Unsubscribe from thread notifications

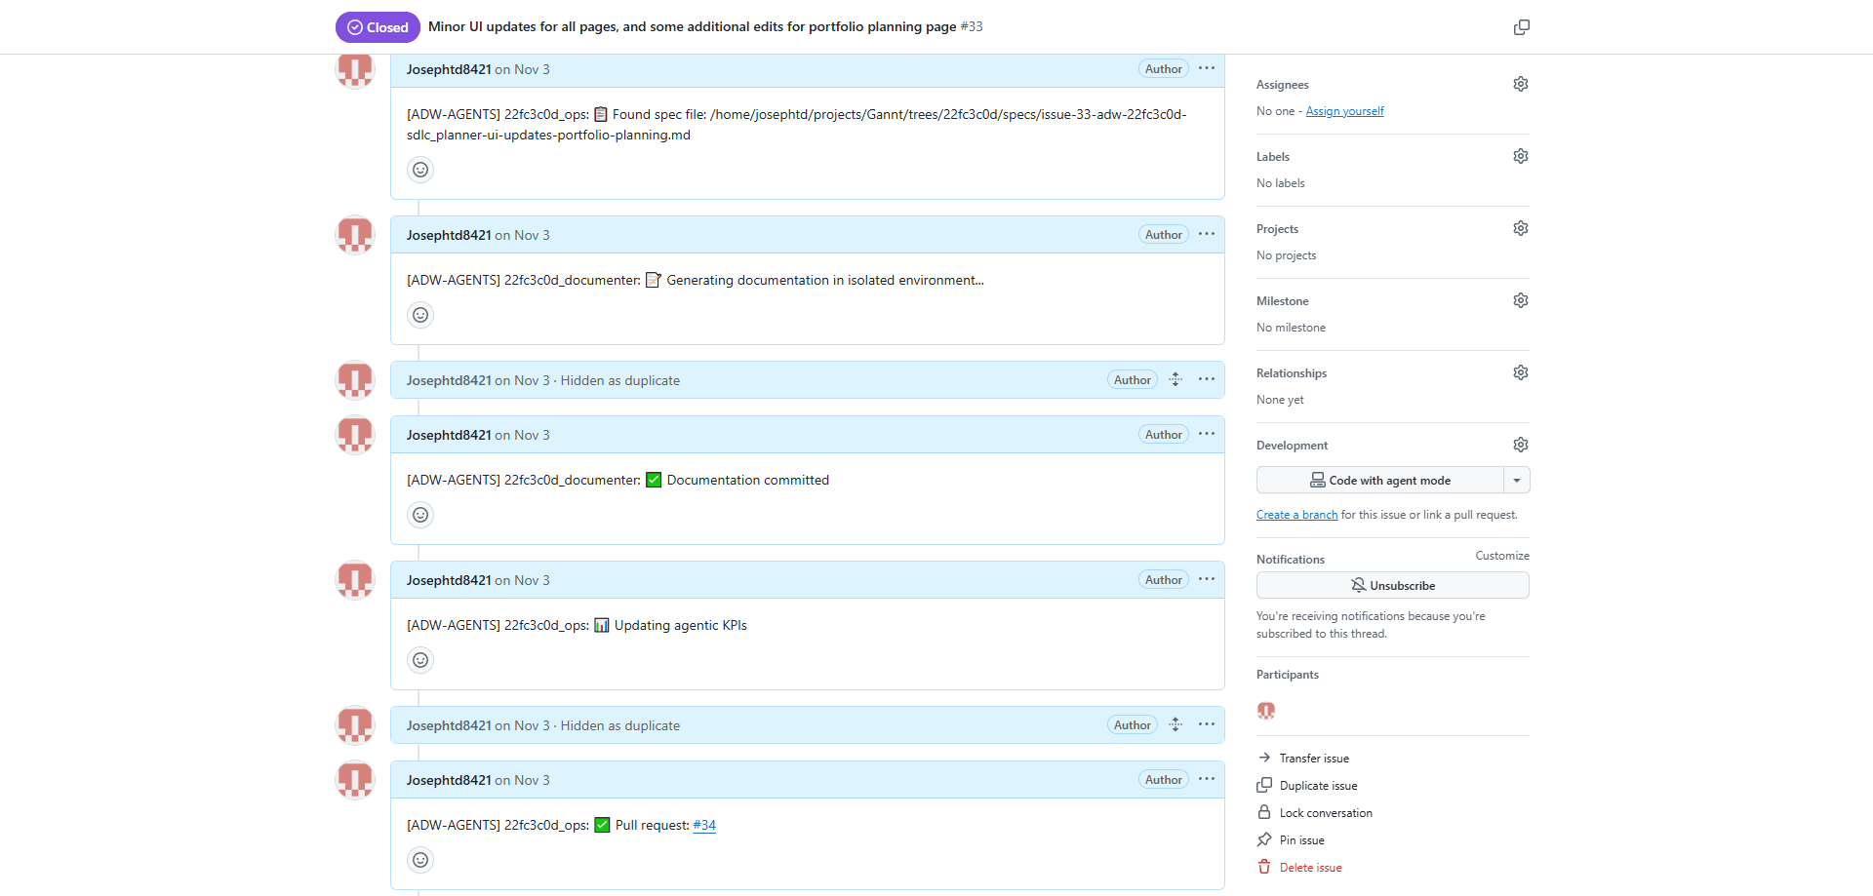click(1393, 585)
